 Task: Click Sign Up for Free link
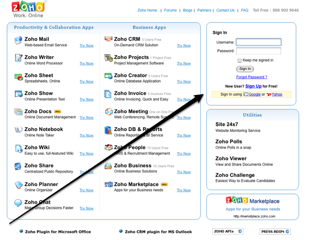coord(254,86)
